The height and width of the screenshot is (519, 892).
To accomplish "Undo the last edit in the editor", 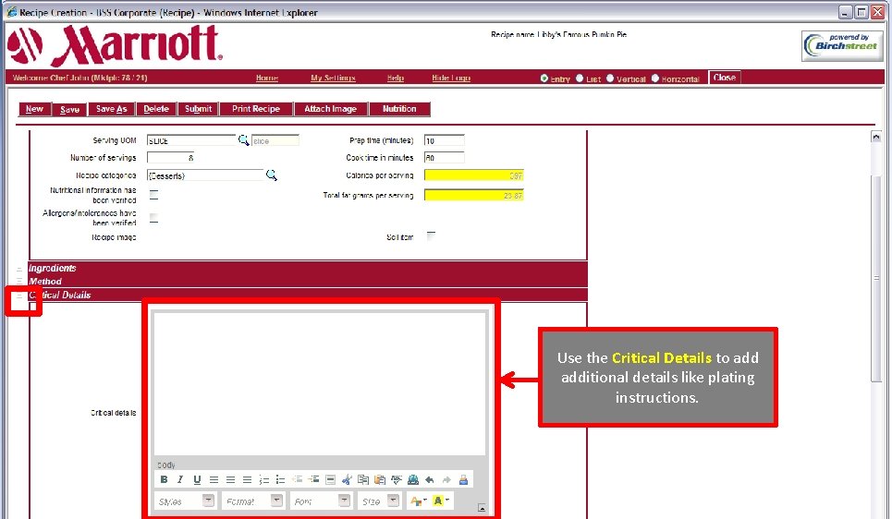I will point(430,480).
